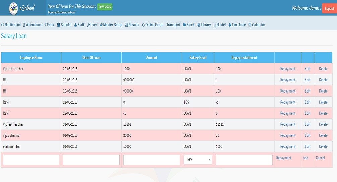
Task: Click Repayment link for VipTest Teacher 1000 loan
Action: (288, 69)
